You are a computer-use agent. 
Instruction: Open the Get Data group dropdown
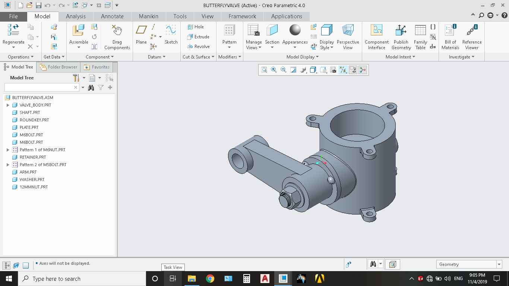pos(54,57)
